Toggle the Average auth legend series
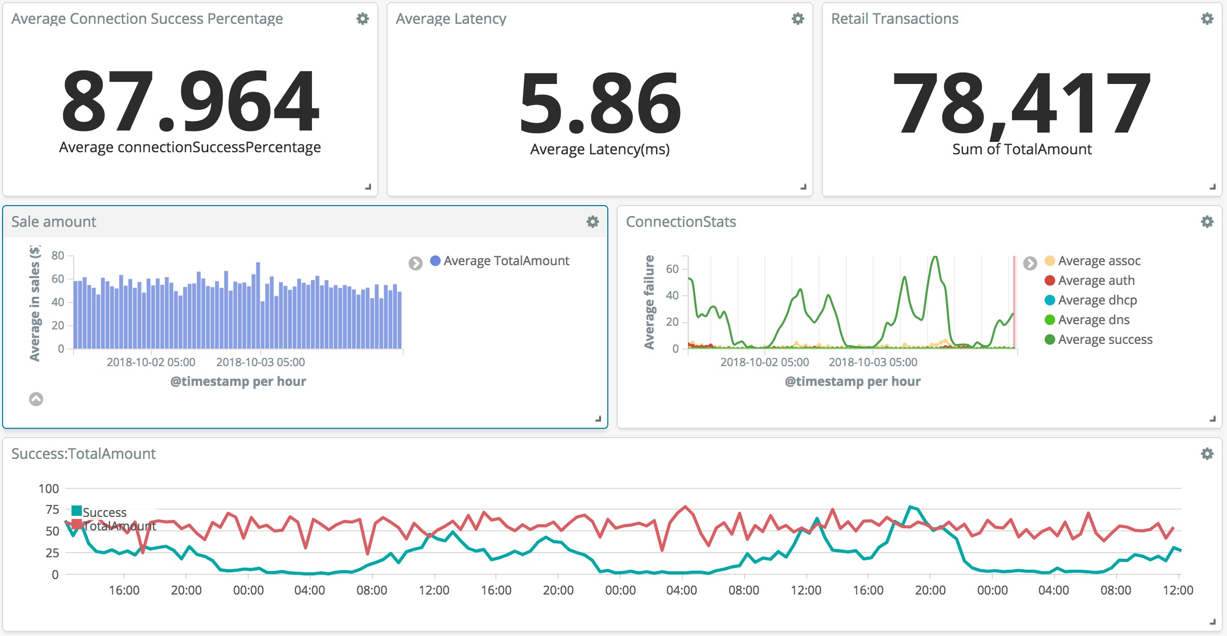 pyautogui.click(x=1090, y=281)
